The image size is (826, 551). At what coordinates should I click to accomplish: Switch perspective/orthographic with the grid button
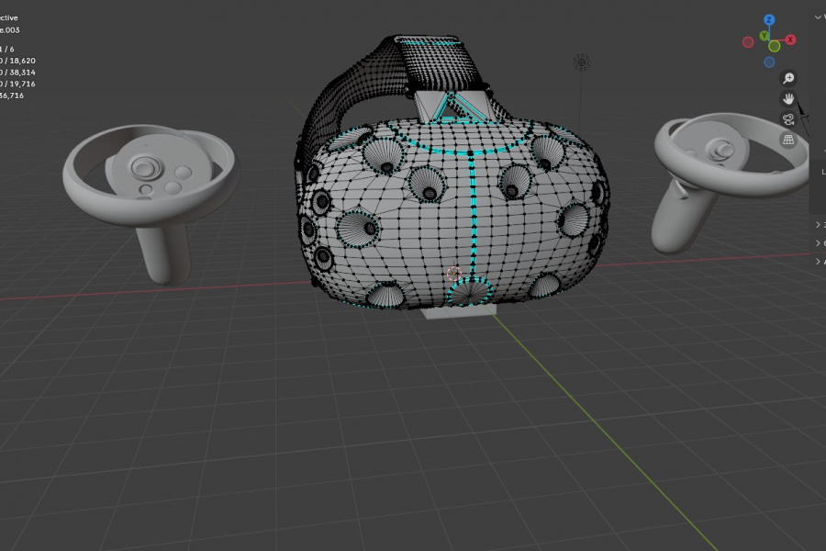coord(788,140)
